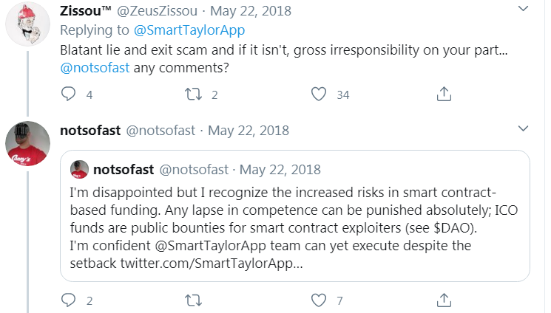Viewport: 551px width, 313px height.
Task: Open notsofast tweet timestamp May 22, 2018
Action: click(249, 131)
